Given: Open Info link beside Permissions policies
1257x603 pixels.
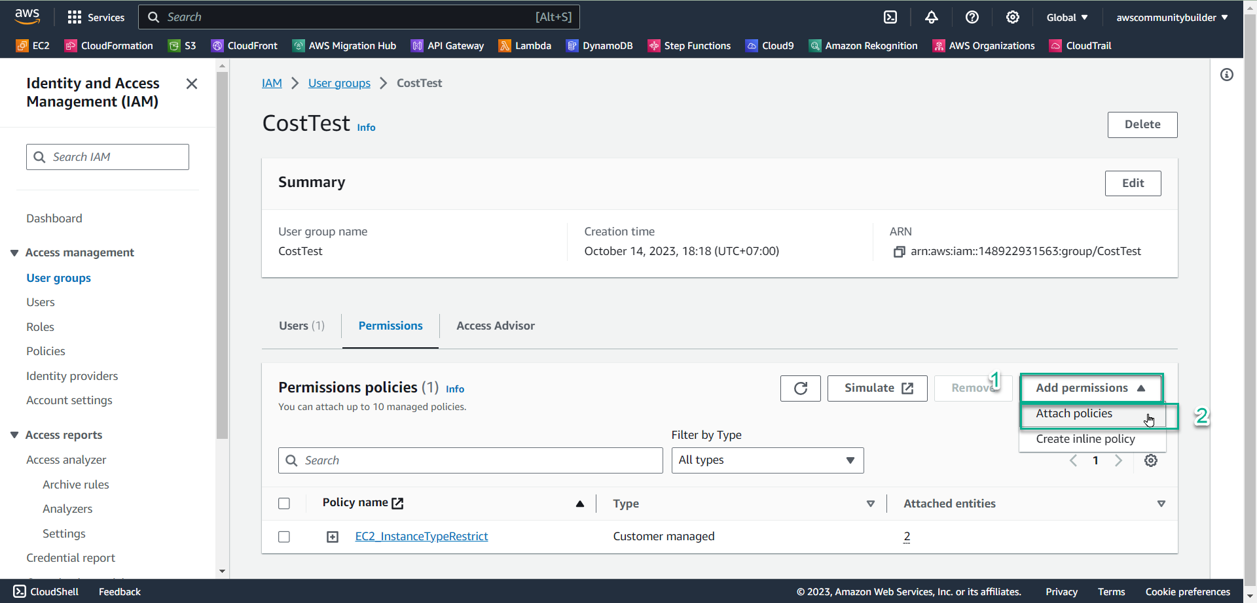Looking at the screenshot, I should pos(455,389).
